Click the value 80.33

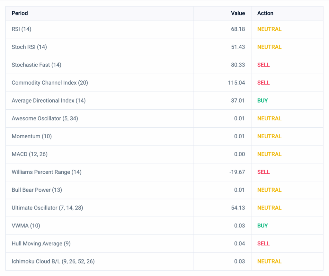238,65
